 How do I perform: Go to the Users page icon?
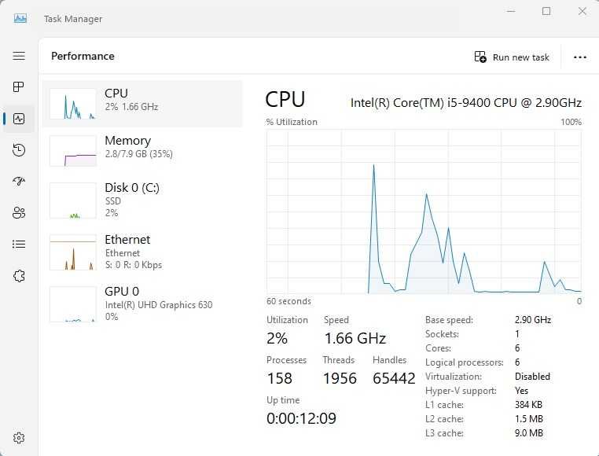pyautogui.click(x=19, y=212)
